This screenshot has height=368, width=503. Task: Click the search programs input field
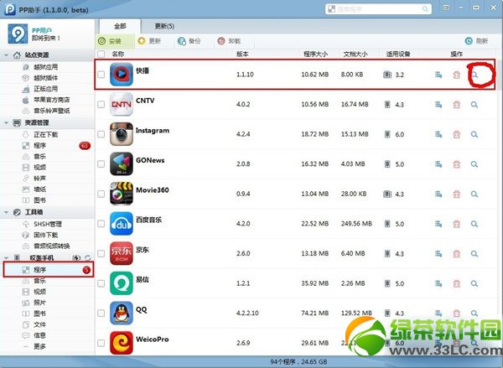coord(378,9)
